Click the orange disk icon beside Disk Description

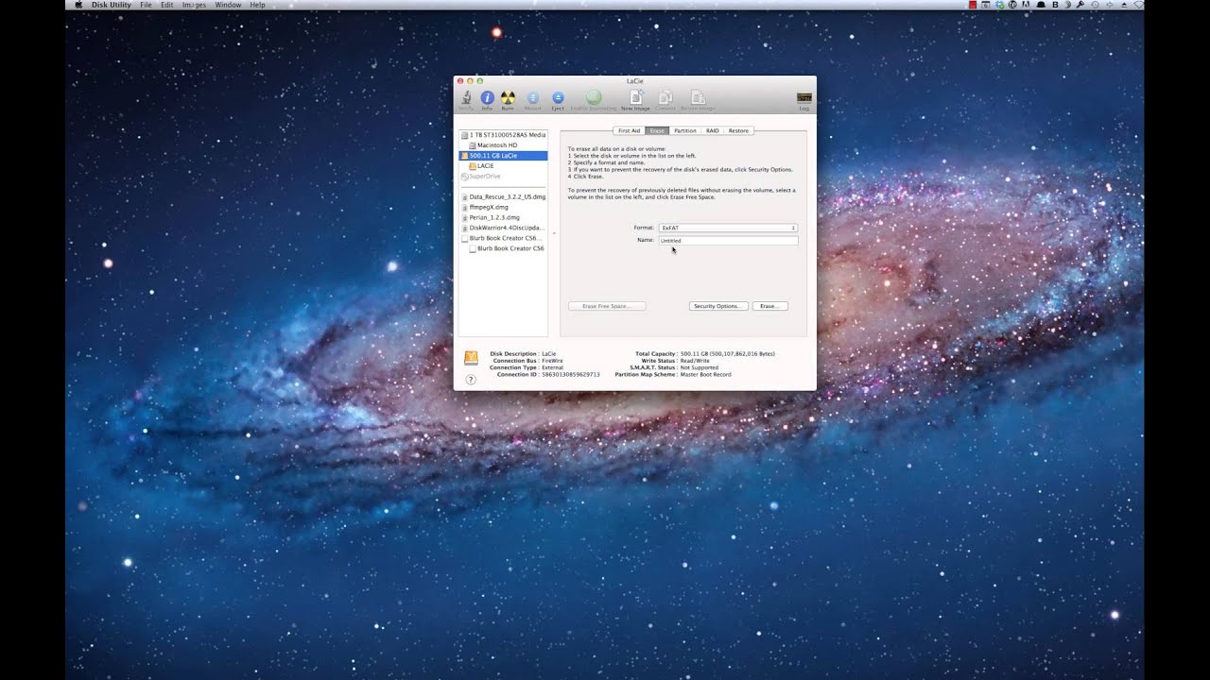[x=471, y=358]
